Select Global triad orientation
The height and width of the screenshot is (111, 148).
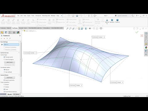point(4,84)
